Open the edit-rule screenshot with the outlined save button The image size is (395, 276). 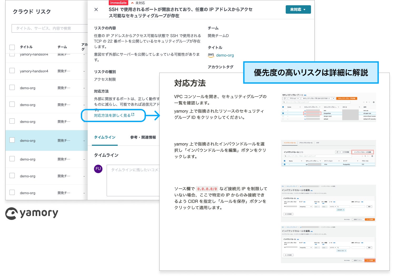click(x=328, y=244)
